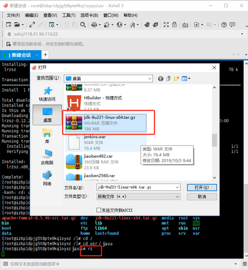Click the Print toolbar icon
This screenshot has width=248, height=270.
(x=94, y=25)
